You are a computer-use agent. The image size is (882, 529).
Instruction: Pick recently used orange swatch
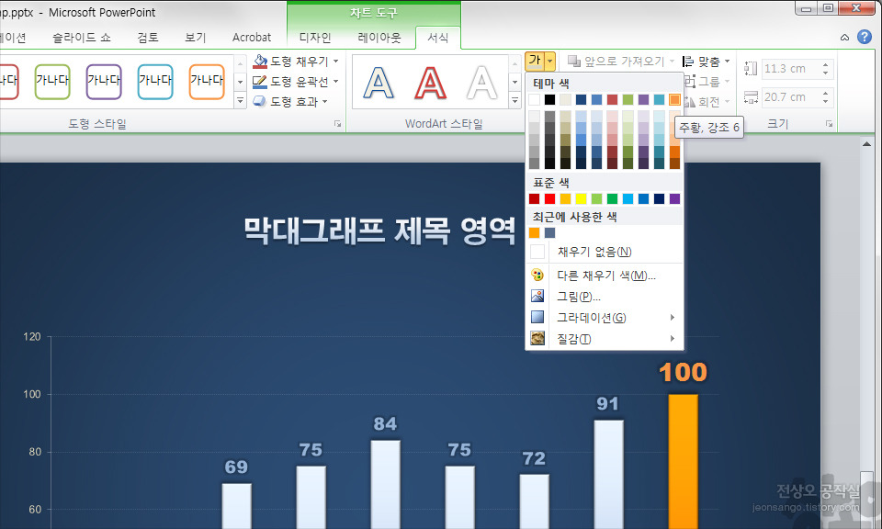pos(534,232)
